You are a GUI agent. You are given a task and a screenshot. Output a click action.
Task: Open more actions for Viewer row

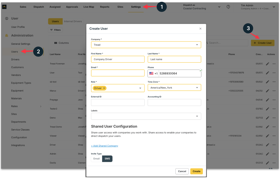pos(274,136)
